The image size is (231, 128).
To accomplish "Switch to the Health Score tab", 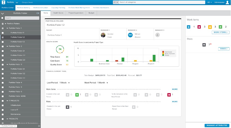I will 58,13.
